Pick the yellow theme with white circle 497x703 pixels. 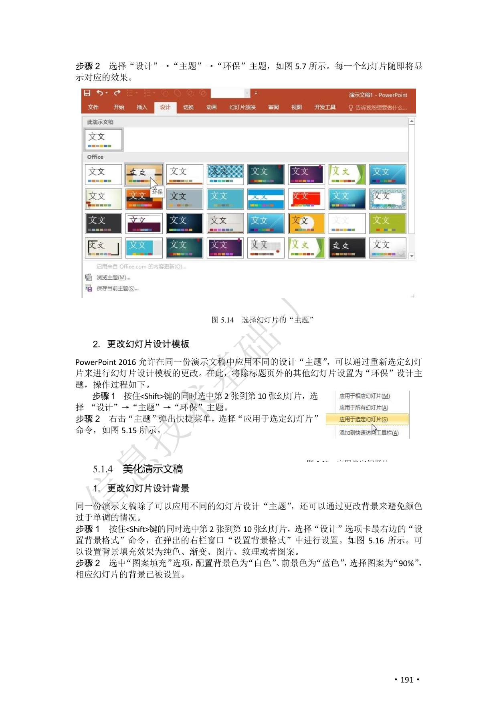click(306, 223)
